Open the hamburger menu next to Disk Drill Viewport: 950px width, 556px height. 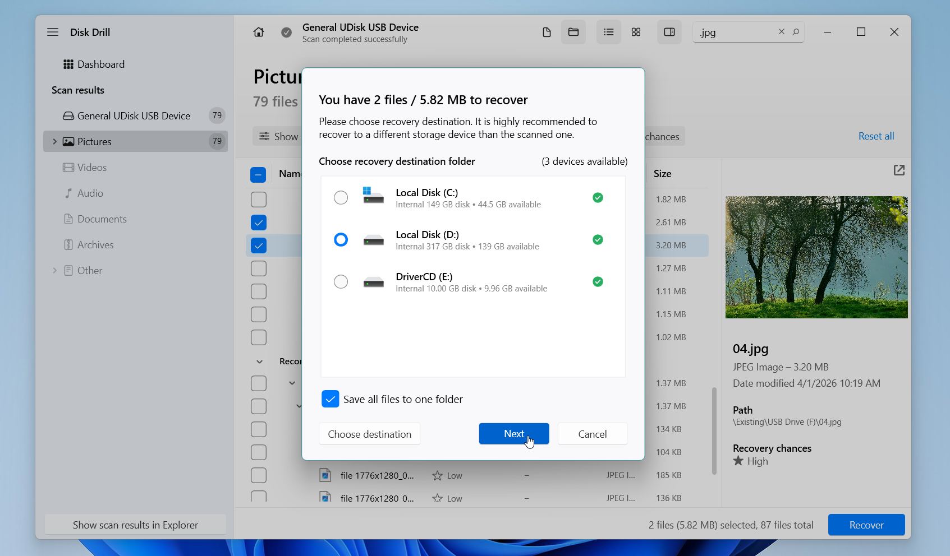[x=52, y=32]
